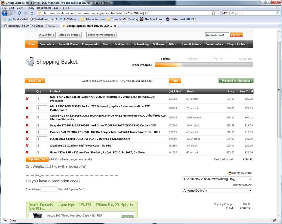
Task: Open the bit-tech.net bookmark
Action: click(175, 19)
